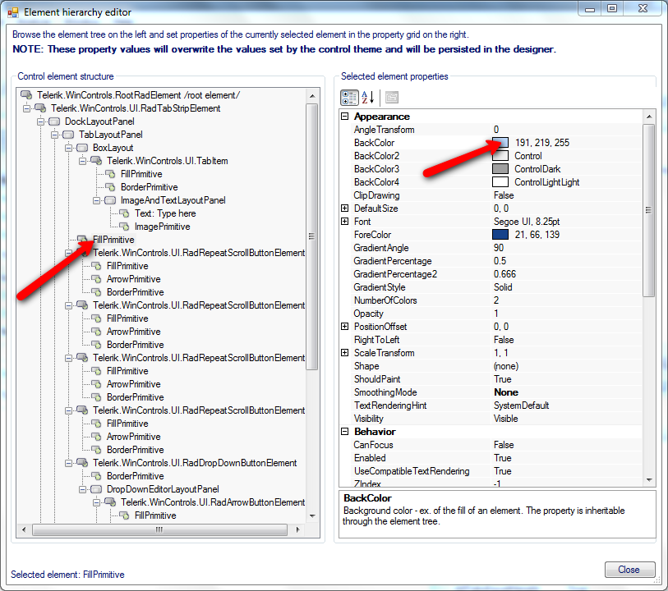Click the BackColor color swatch
Image resolution: width=668 pixels, height=591 pixels.
500,143
